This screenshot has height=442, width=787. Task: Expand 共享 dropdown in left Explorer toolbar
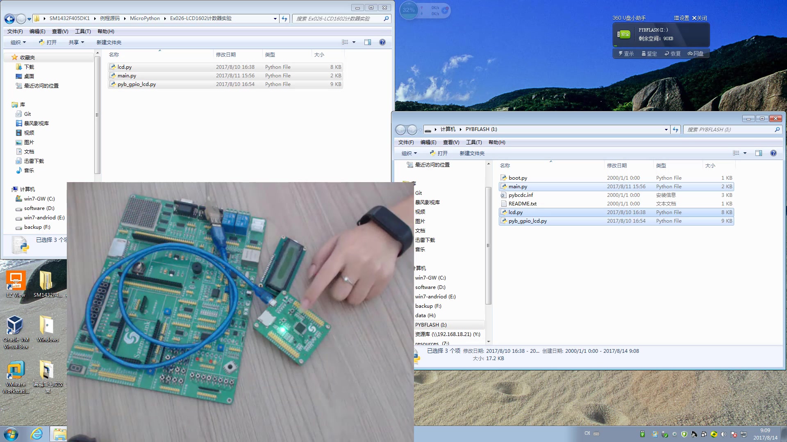point(76,42)
